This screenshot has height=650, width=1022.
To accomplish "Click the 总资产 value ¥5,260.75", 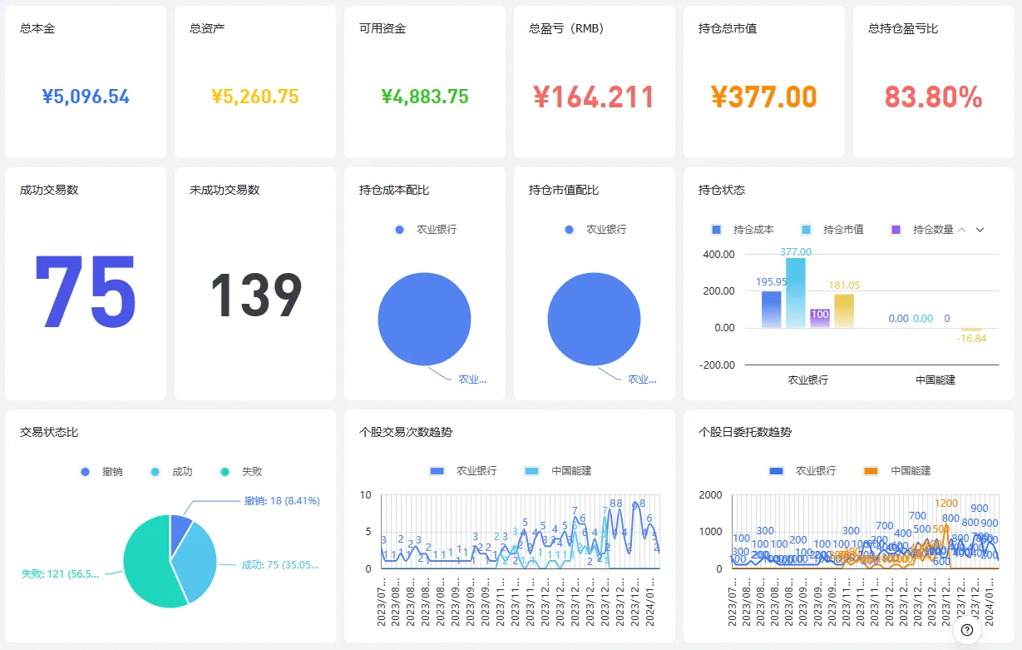I will 254,97.
